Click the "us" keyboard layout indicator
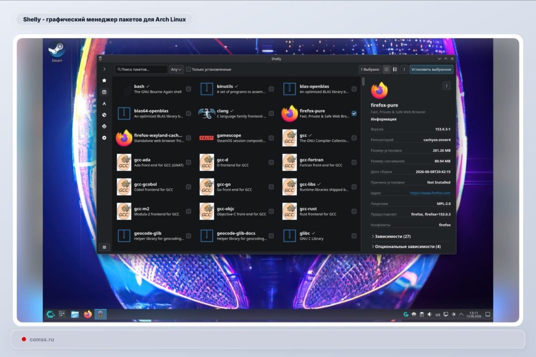 [x=438, y=315]
